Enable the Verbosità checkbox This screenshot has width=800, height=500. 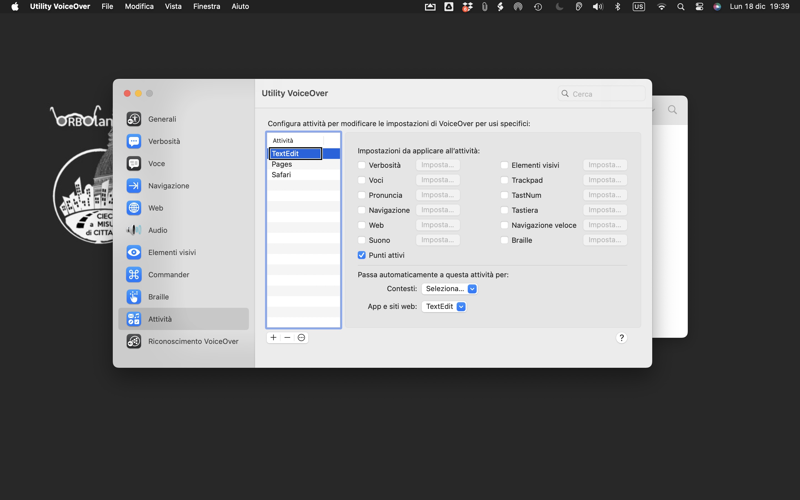click(x=362, y=165)
